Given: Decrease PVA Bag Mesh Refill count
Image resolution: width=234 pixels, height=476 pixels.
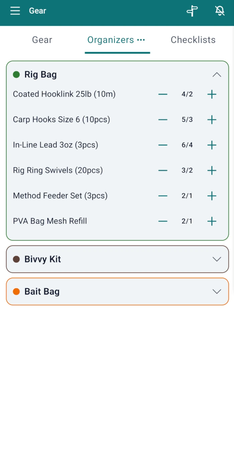Looking at the screenshot, I should (x=163, y=221).
